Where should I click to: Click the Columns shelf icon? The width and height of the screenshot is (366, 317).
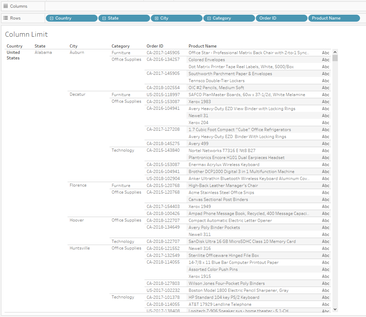pyautogui.click(x=6, y=6)
